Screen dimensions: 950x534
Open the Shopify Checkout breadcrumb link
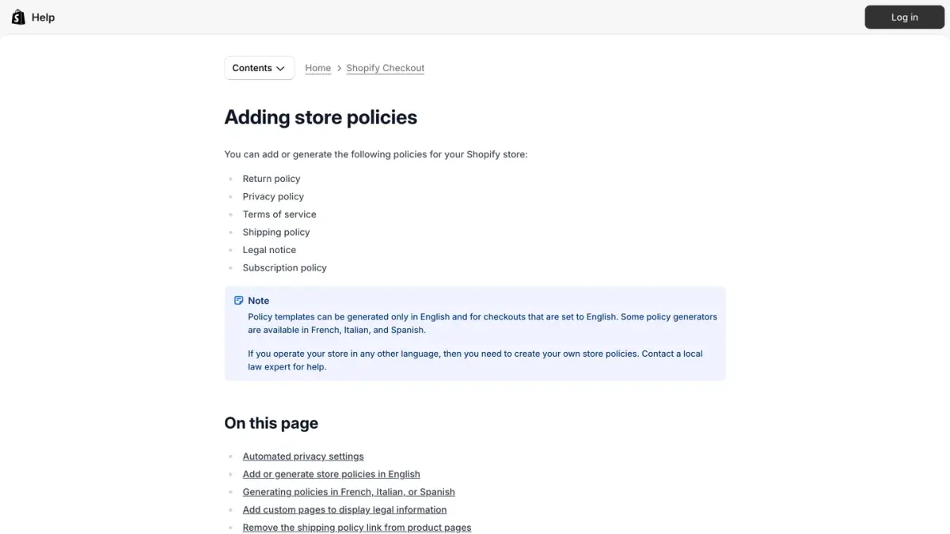[x=386, y=68]
